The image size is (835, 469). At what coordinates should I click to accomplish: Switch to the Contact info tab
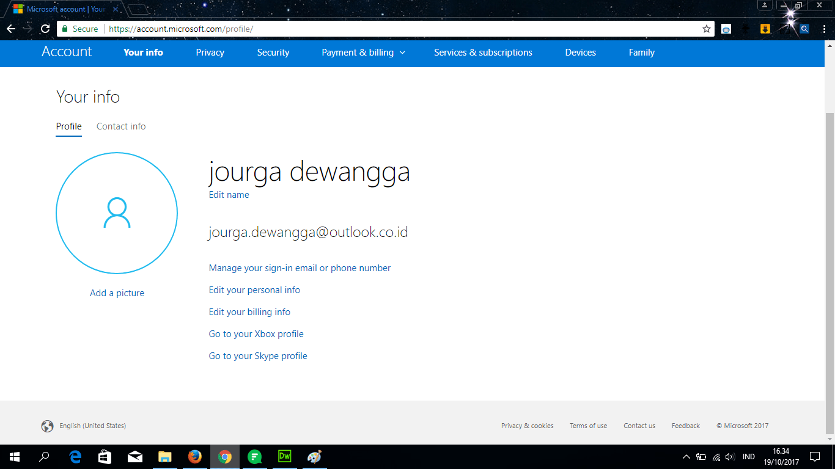coord(121,126)
